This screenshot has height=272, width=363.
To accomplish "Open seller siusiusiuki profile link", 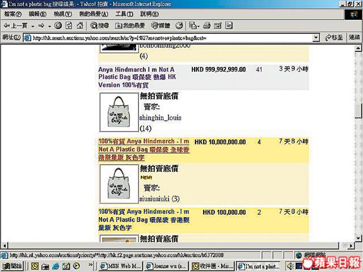I will [x=154, y=198].
